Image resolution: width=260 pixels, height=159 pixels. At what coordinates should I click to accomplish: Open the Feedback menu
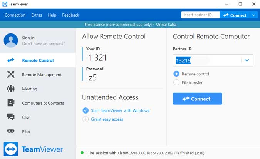70,15
